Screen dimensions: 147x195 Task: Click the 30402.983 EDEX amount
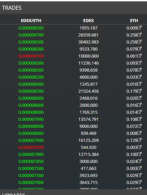pyautogui.click(x=88, y=42)
